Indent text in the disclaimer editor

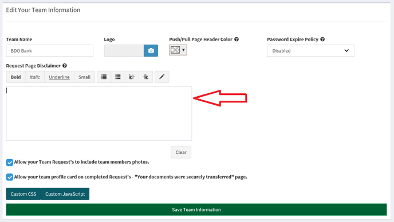(x=145, y=77)
